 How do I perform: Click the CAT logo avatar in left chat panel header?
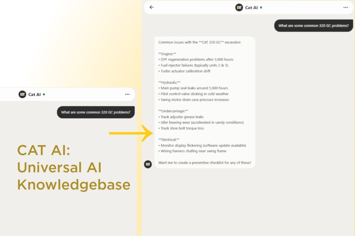coord(22,94)
